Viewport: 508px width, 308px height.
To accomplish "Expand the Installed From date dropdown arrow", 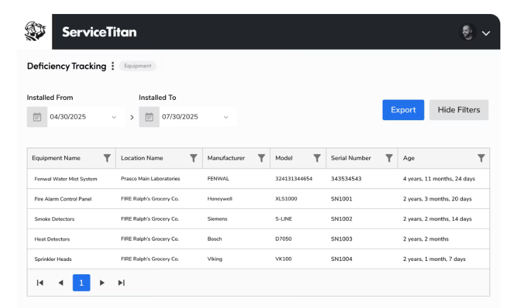I will [x=114, y=117].
